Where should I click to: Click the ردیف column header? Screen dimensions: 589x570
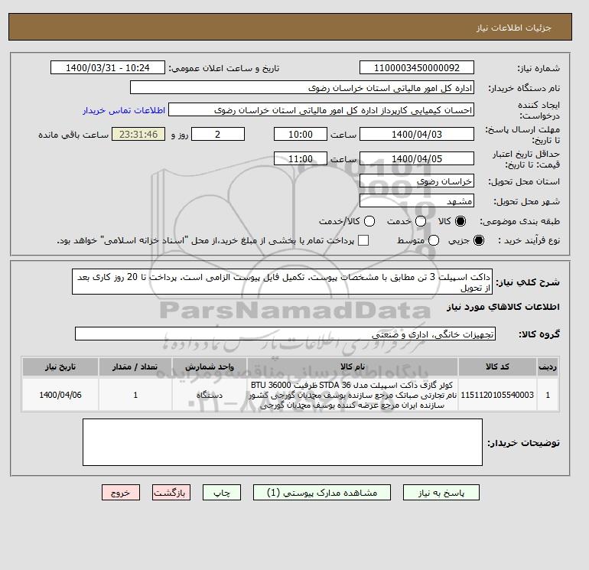548,366
